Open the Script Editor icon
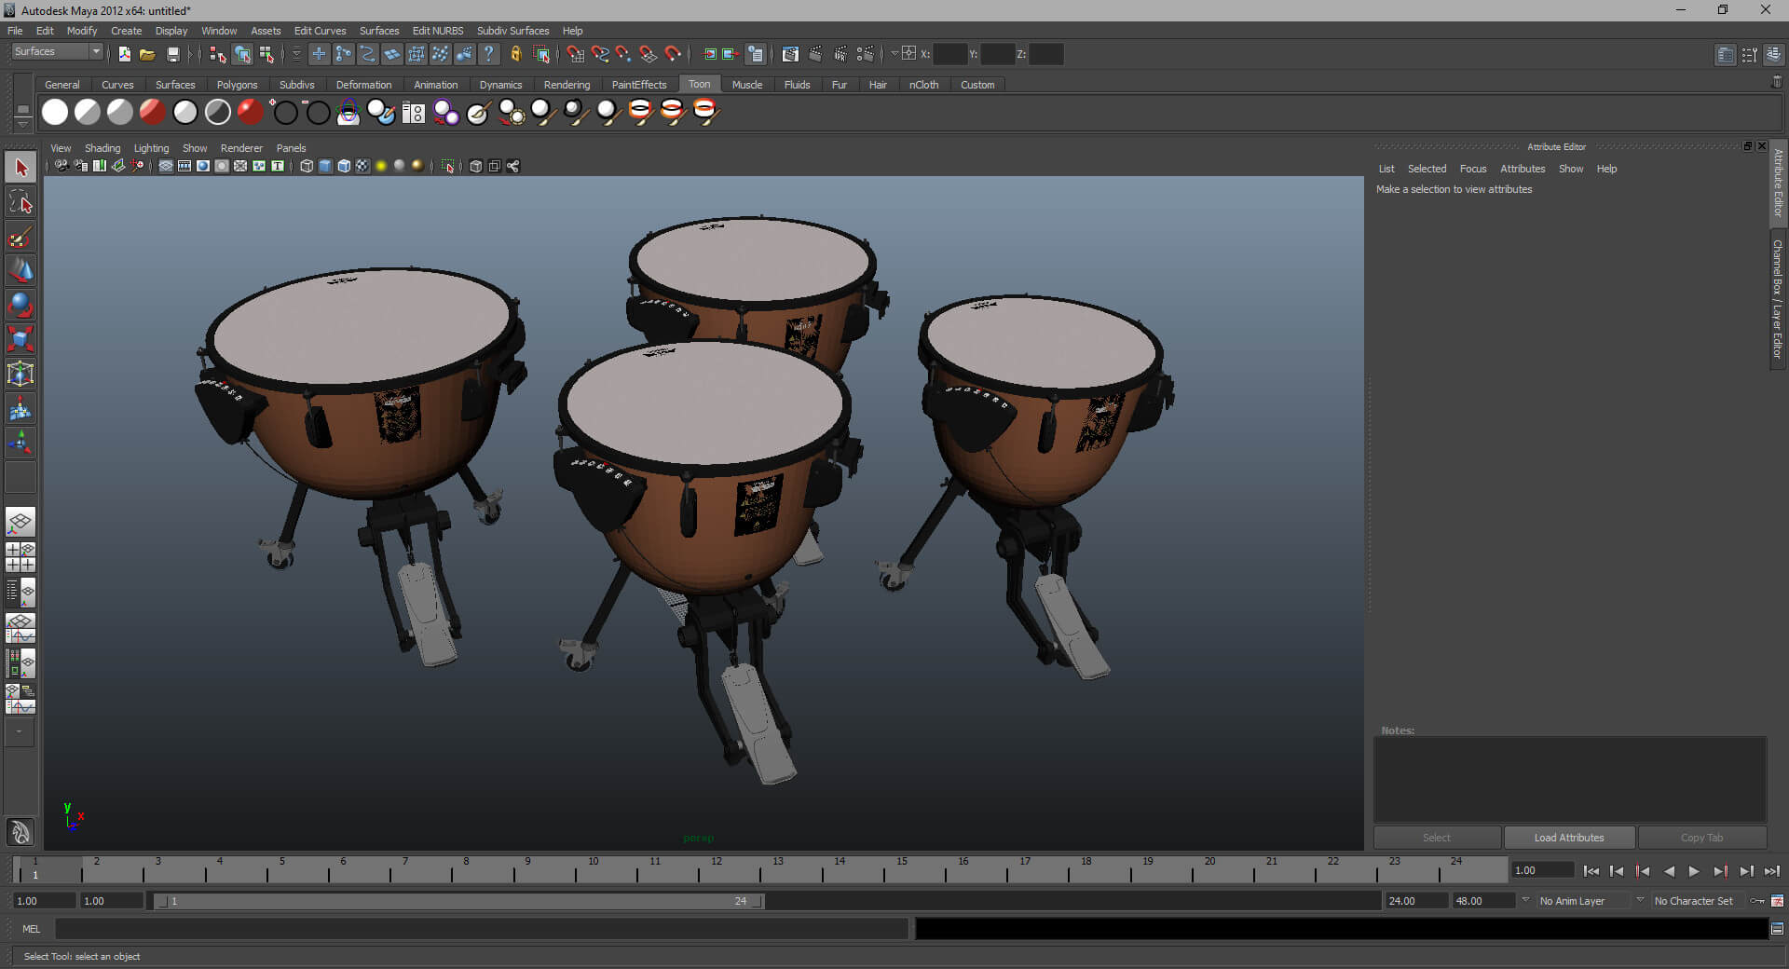 [x=1777, y=929]
